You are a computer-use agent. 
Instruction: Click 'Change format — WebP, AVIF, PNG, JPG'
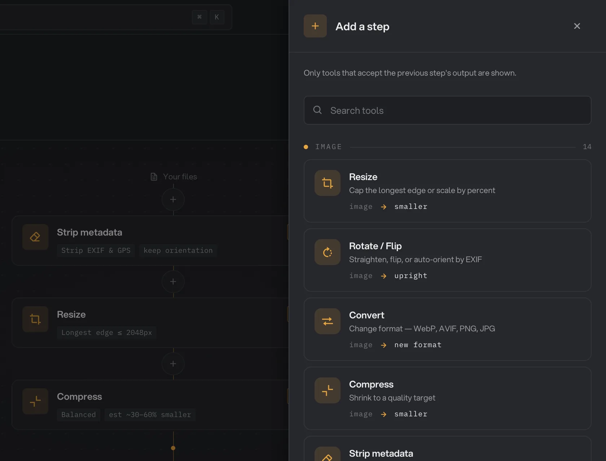pyautogui.click(x=422, y=328)
